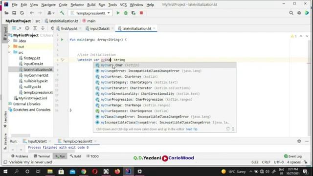This screenshot has height=176, width=313.
Task: Open Chrome from the taskbar
Action: (x=84, y=172)
